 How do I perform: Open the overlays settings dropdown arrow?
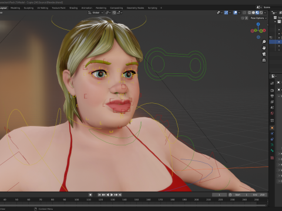tap(239, 12)
